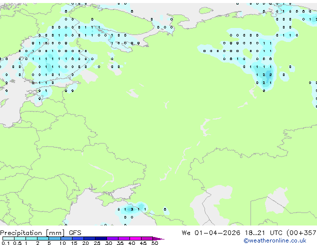
Task: Select legend swatch between 45 and 50
Action: point(147,238)
